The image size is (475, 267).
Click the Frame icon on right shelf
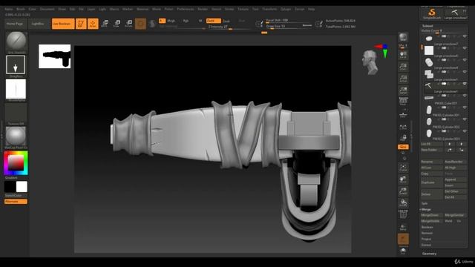[x=403, y=168]
